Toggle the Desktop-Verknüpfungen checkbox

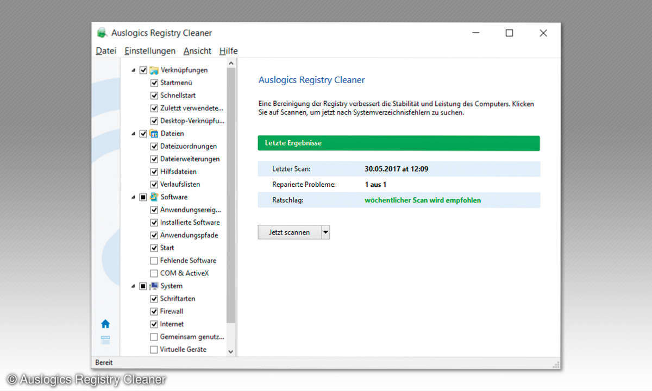[154, 121]
